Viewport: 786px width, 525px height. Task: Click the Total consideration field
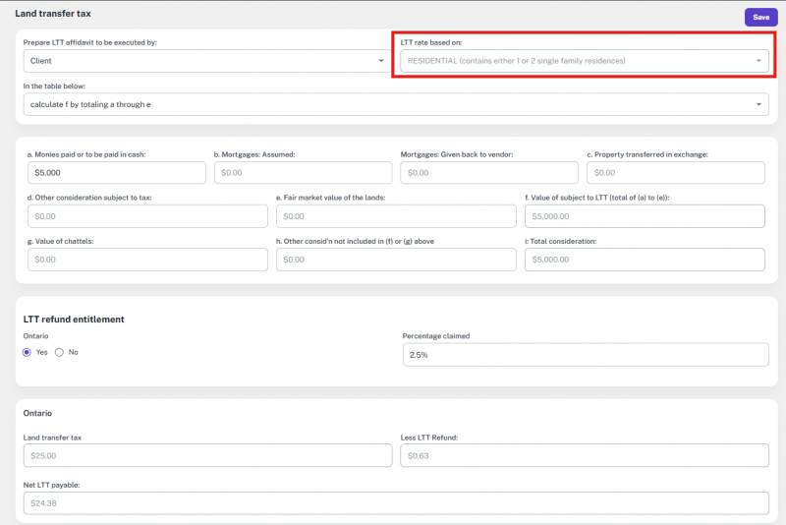coord(645,259)
